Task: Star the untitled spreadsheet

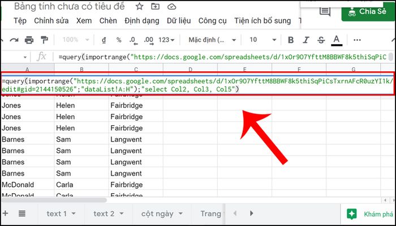Action: [139, 7]
